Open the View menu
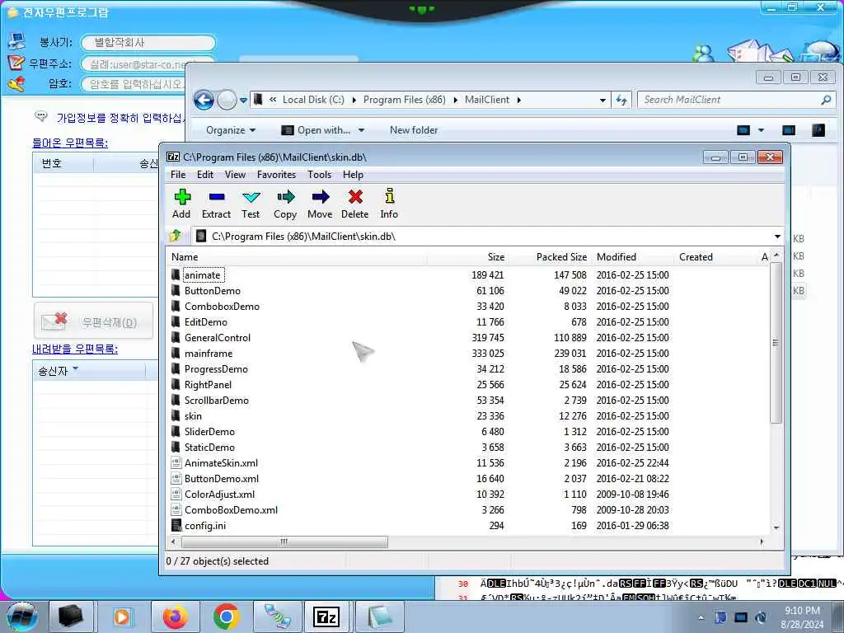This screenshot has width=844, height=633. pos(235,175)
